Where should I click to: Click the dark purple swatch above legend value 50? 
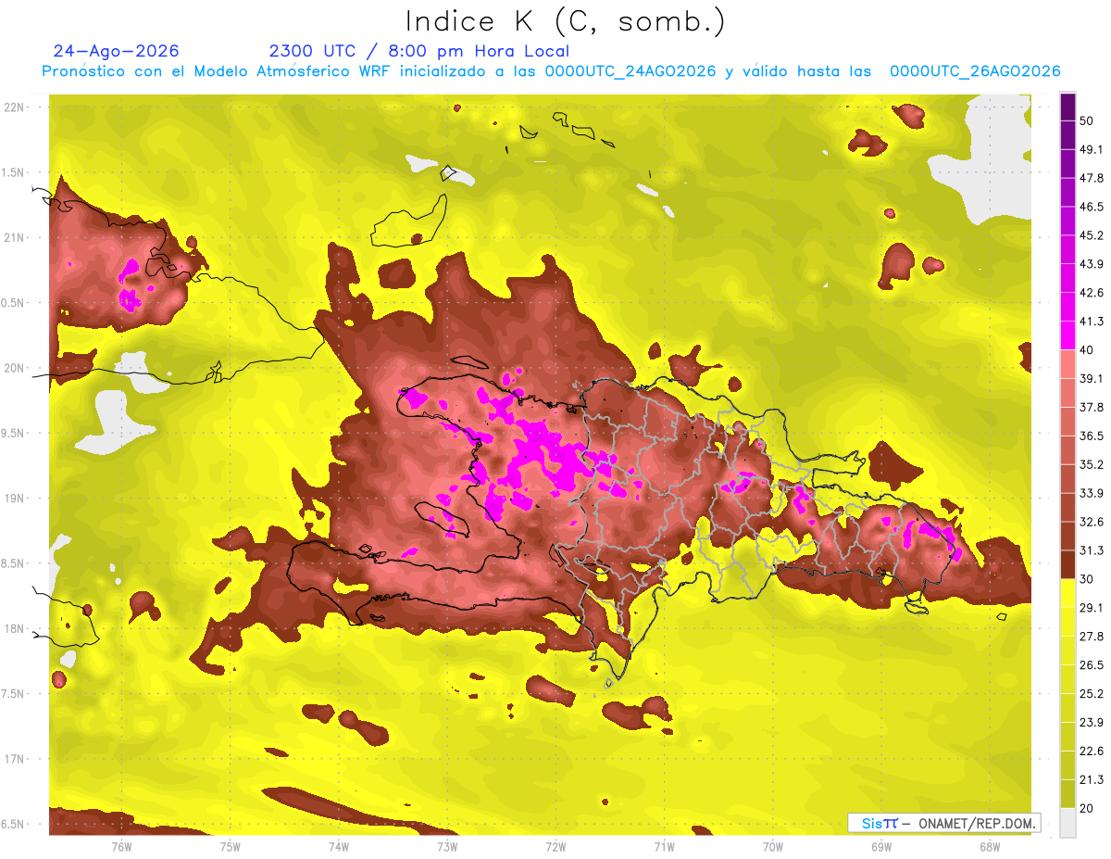point(1068,107)
